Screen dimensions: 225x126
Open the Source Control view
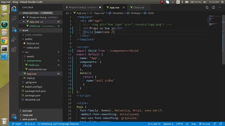pos(14,29)
